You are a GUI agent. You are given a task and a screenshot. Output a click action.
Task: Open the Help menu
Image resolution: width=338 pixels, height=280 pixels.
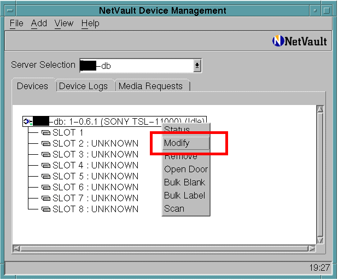[90, 24]
